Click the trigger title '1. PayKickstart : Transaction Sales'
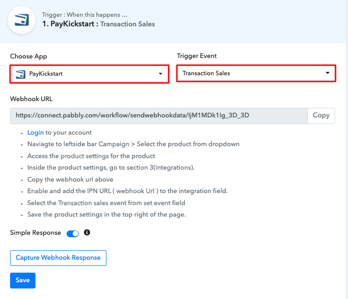Screen dimensions: 348x299 point(99,24)
